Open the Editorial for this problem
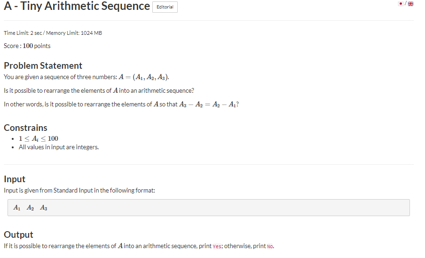Viewport: 425px width, 258px height. click(x=165, y=7)
